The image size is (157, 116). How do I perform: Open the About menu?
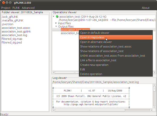point(146,8)
